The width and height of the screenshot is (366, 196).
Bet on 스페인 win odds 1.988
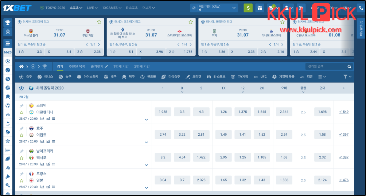(163, 112)
